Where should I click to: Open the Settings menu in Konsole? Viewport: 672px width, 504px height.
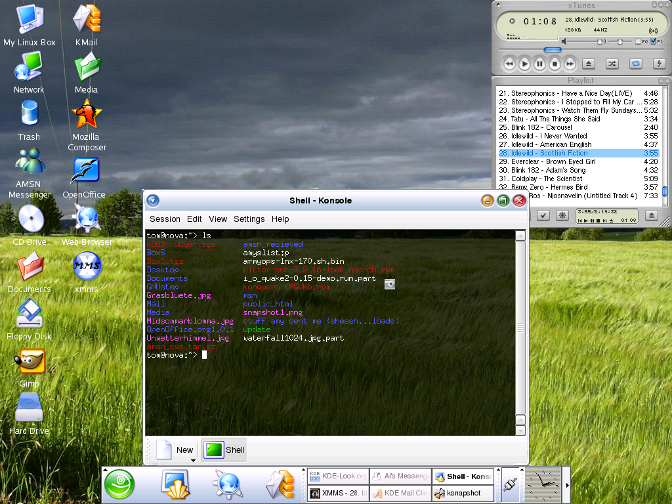point(249,219)
